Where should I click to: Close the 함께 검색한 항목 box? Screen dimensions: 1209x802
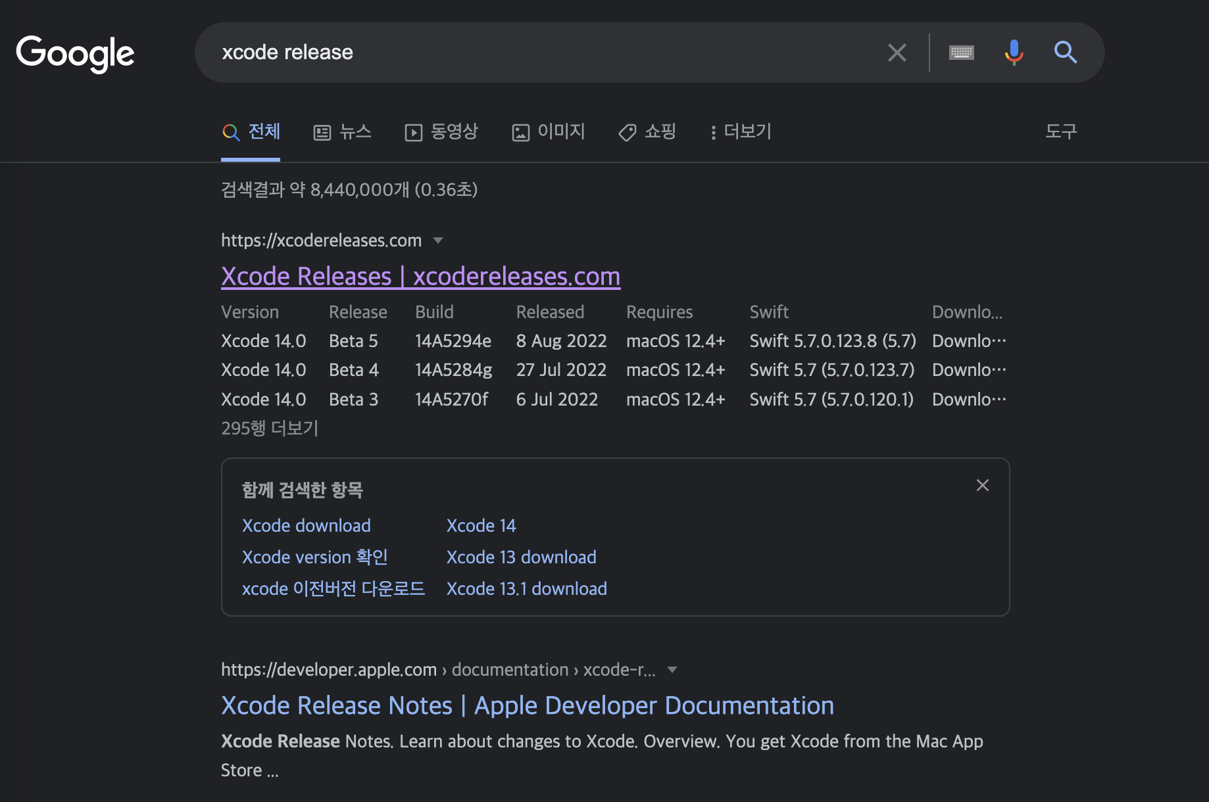[983, 485]
